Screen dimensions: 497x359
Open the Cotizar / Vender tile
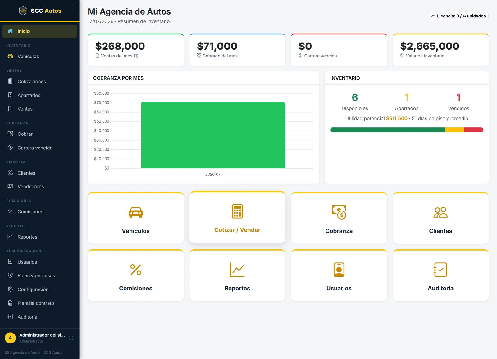point(237,217)
